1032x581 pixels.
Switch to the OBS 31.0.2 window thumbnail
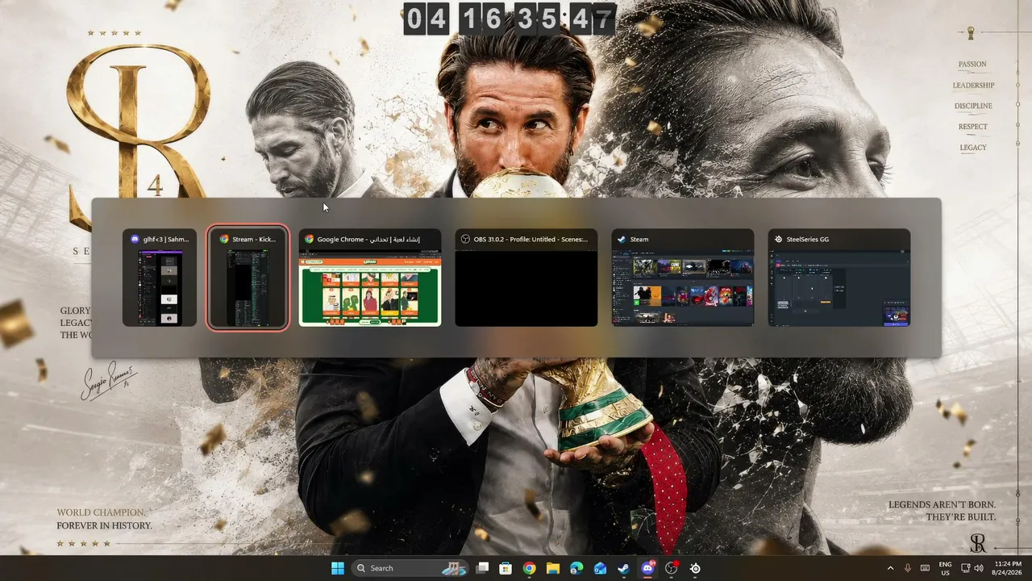(526, 278)
